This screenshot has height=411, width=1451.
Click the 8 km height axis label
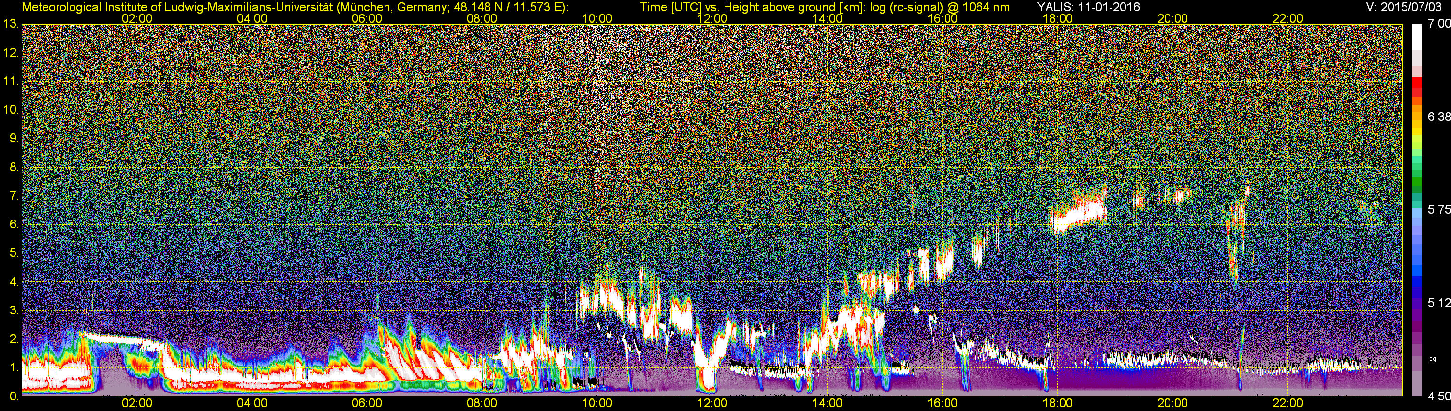tap(14, 167)
